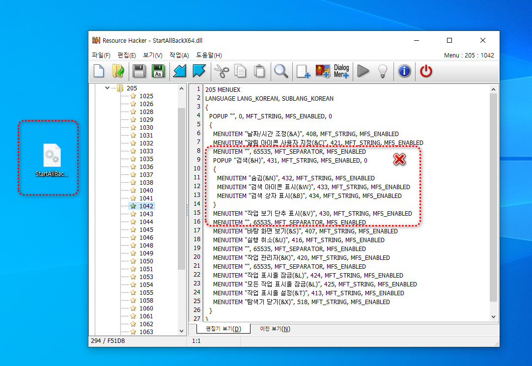Select tree item 1026
532x366 pixels.
[x=146, y=104]
